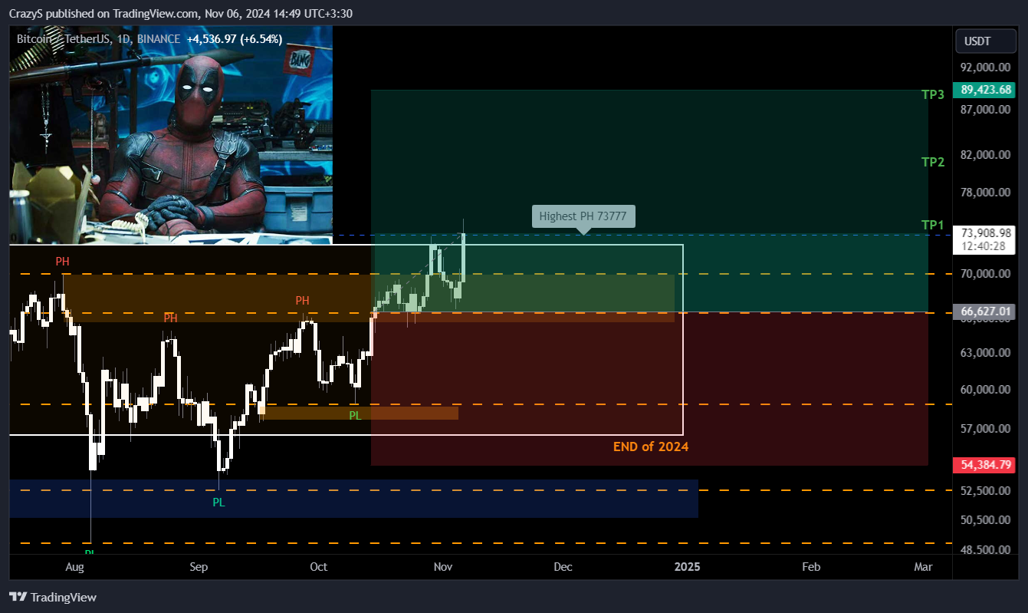Click the TradingView logo at the bottom
Viewport: 1028px width, 613px height.
coord(53,597)
